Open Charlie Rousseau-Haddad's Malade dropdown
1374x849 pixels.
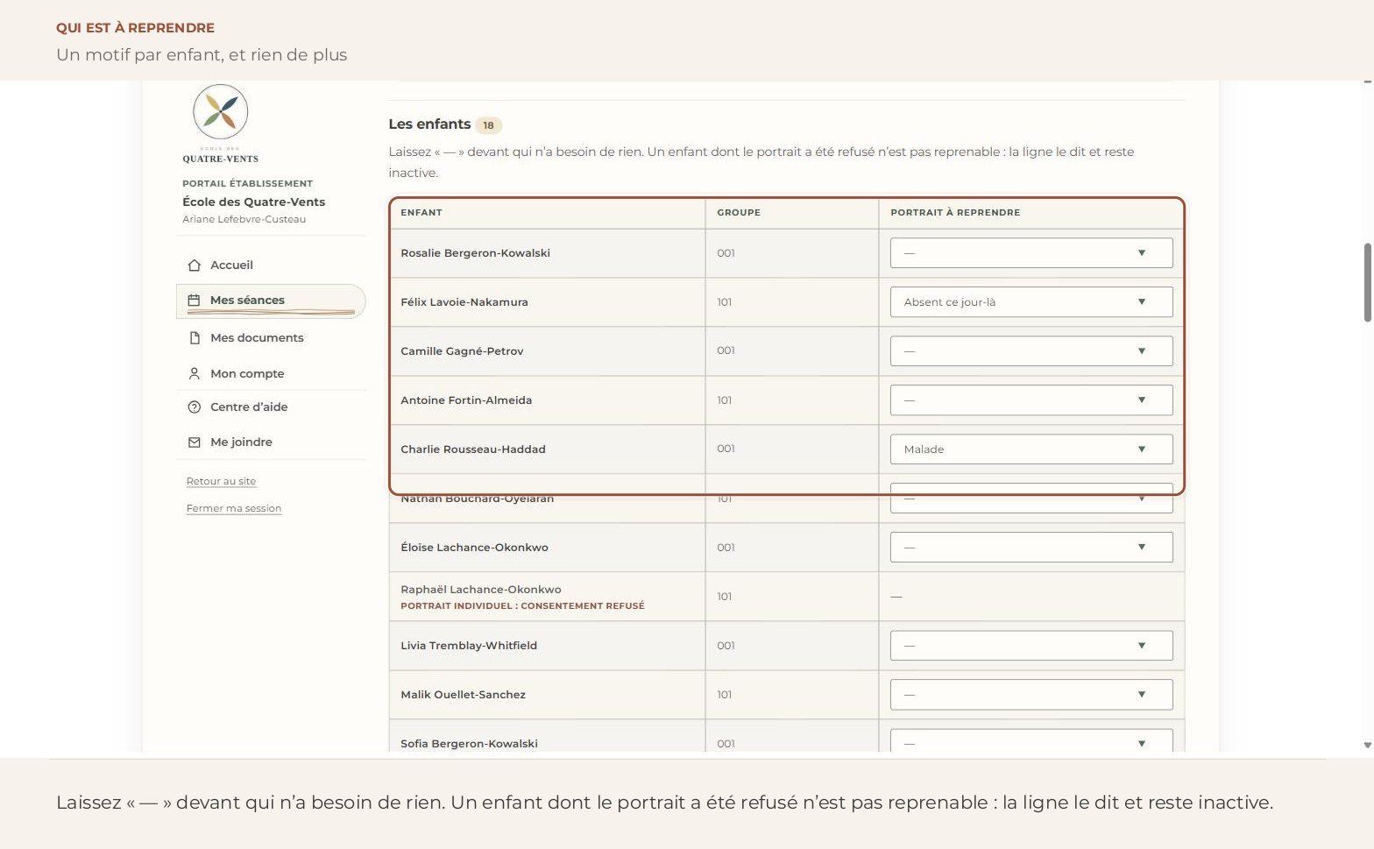(x=1031, y=449)
